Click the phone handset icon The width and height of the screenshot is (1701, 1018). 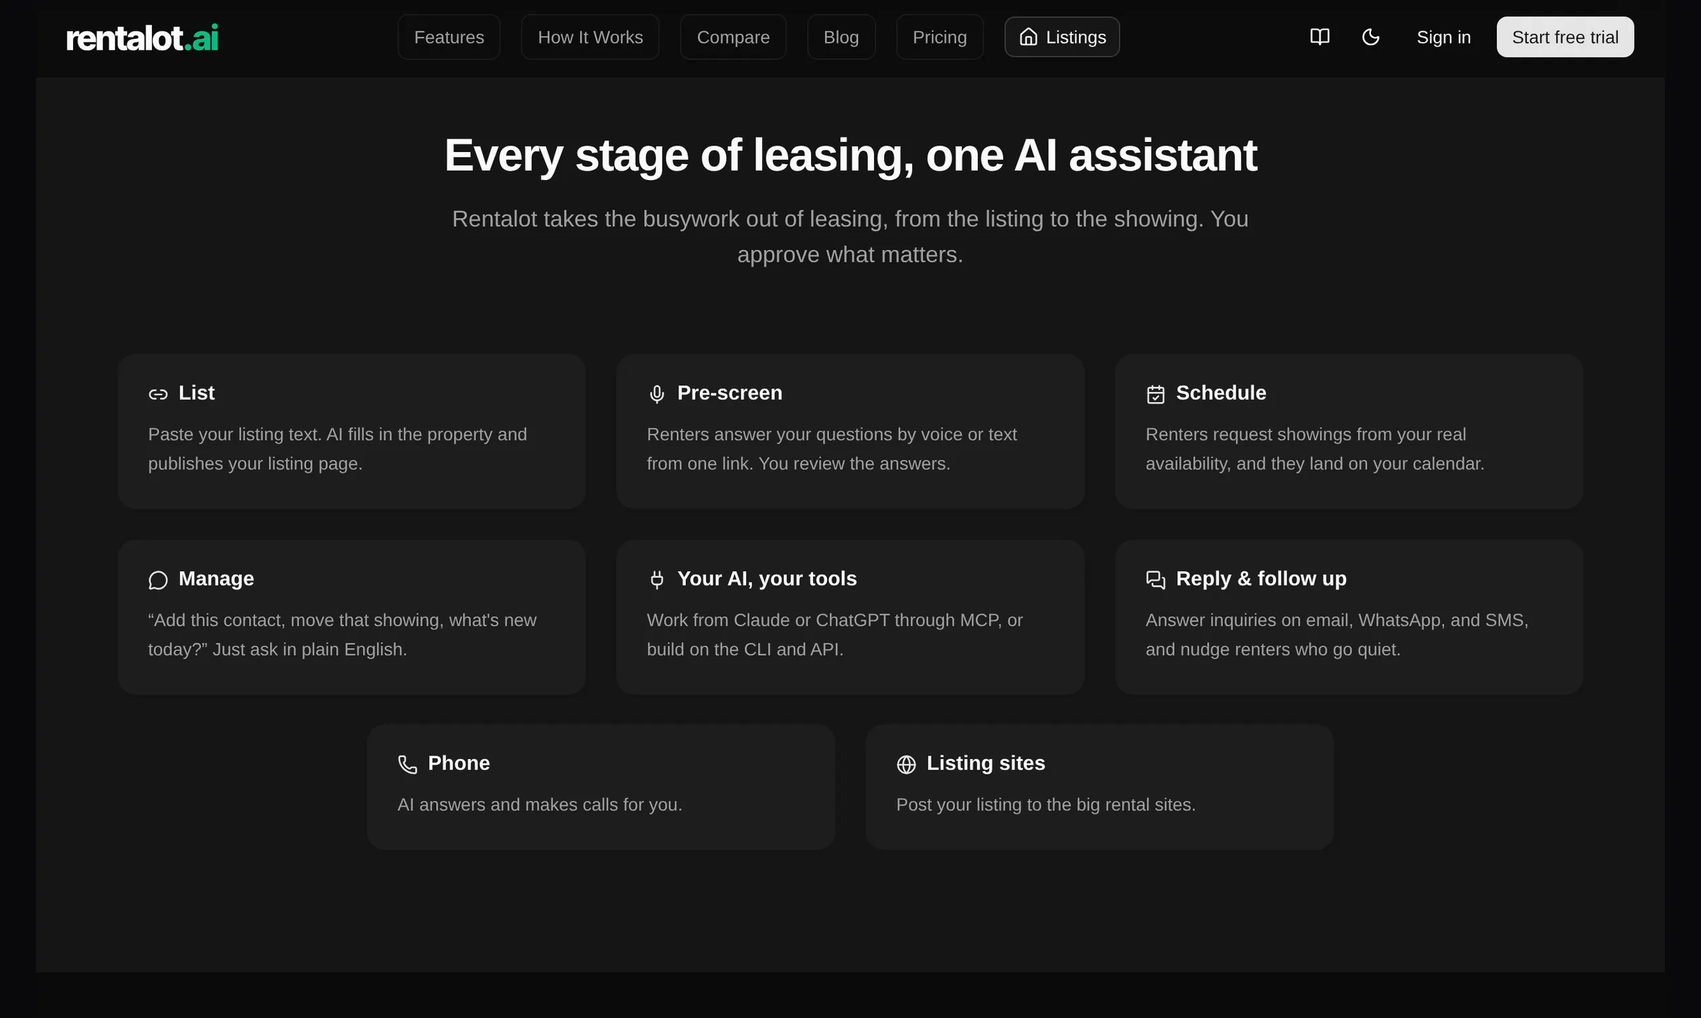407,764
